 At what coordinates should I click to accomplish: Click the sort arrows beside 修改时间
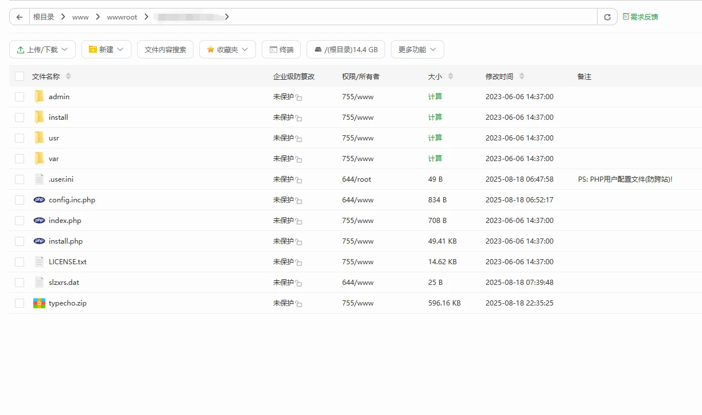(522, 76)
